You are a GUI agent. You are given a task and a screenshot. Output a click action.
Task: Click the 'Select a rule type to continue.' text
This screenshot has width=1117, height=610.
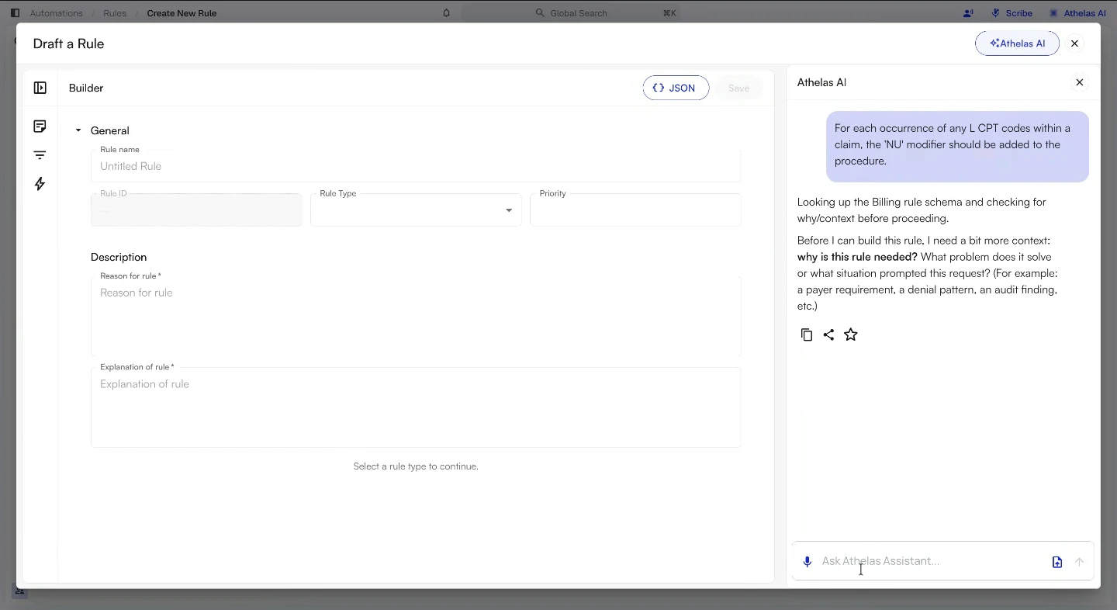coord(416,466)
